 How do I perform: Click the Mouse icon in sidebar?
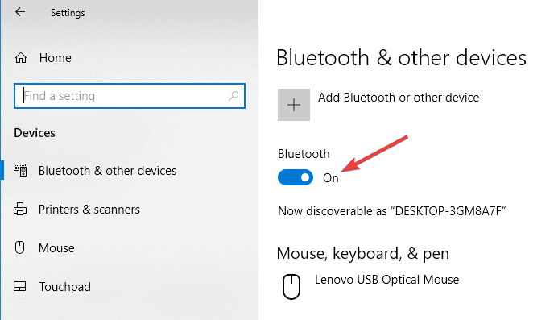click(x=19, y=247)
